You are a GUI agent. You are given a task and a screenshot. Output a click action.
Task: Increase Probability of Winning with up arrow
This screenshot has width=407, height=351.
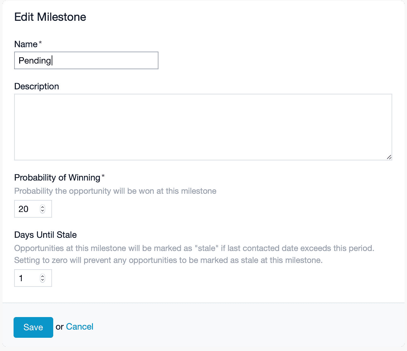(43, 207)
